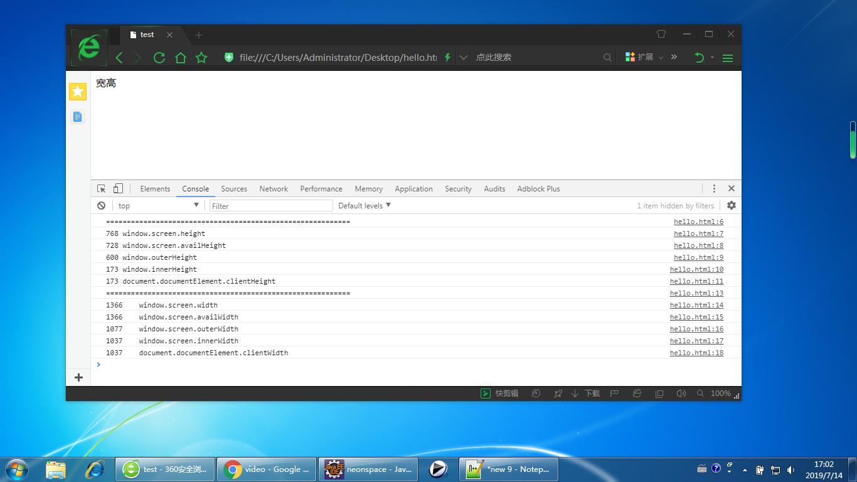Reload the page with refresh icon
The width and height of the screenshot is (857, 482).
click(x=159, y=58)
